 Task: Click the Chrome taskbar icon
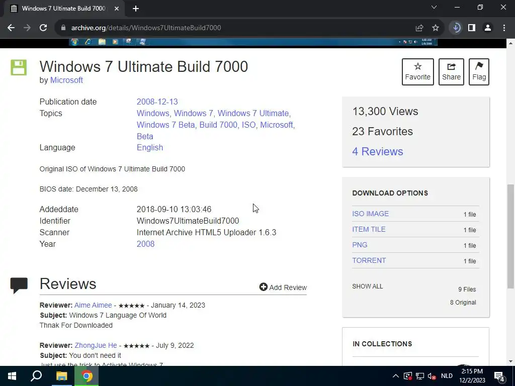coord(87,376)
